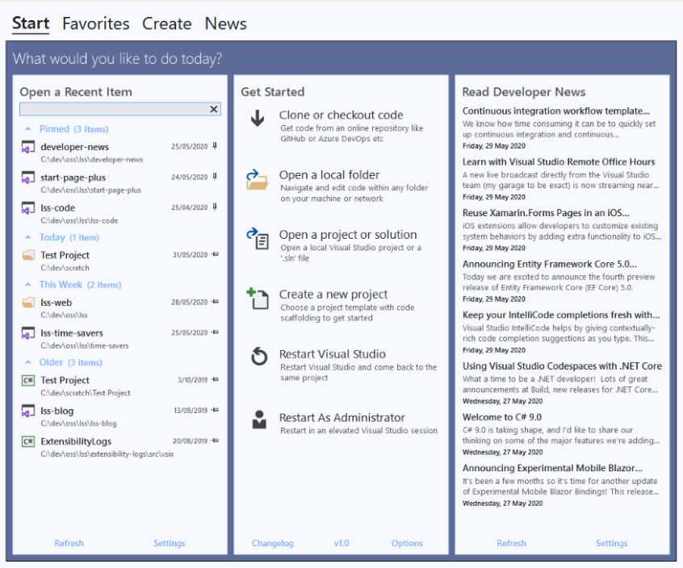Unpin start-page-plus using its pin icon
This screenshot has height=568, width=683.
(x=215, y=177)
